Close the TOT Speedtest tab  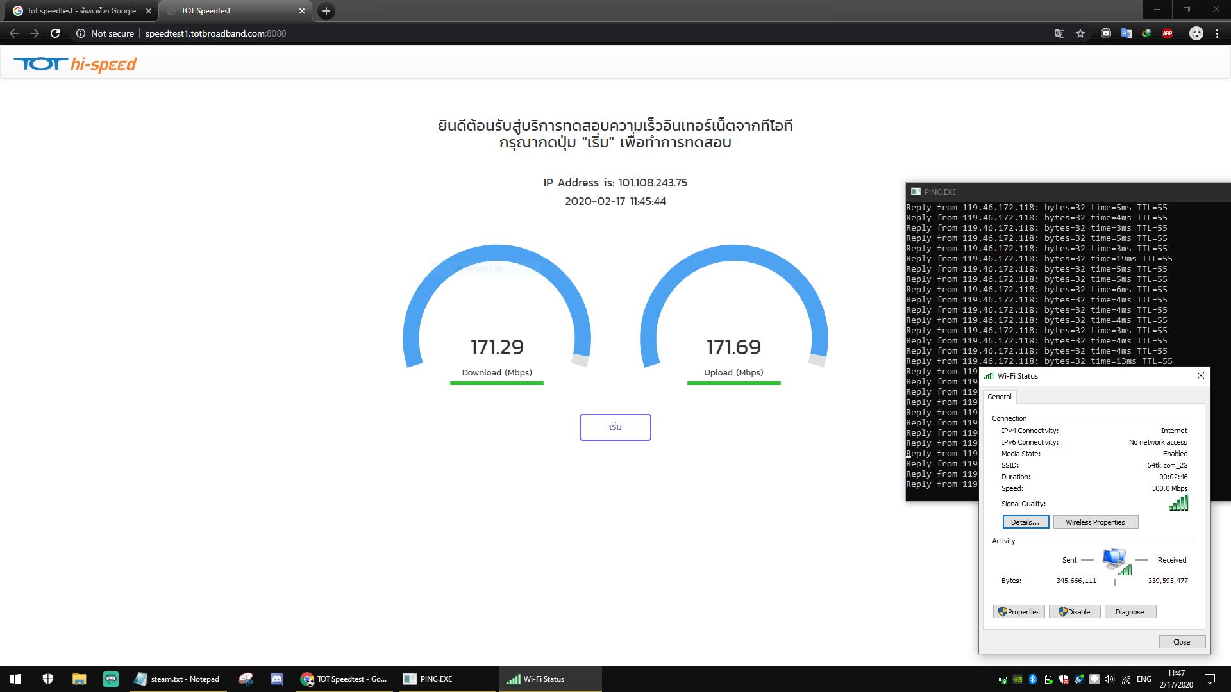click(x=302, y=11)
